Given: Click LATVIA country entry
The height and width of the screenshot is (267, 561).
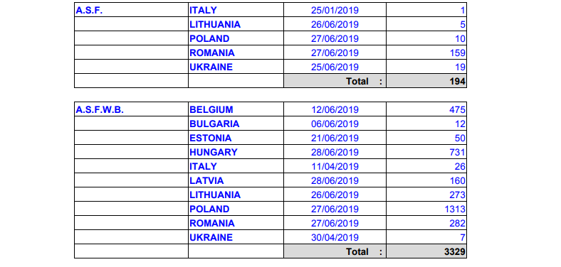Looking at the screenshot, I should tap(206, 180).
